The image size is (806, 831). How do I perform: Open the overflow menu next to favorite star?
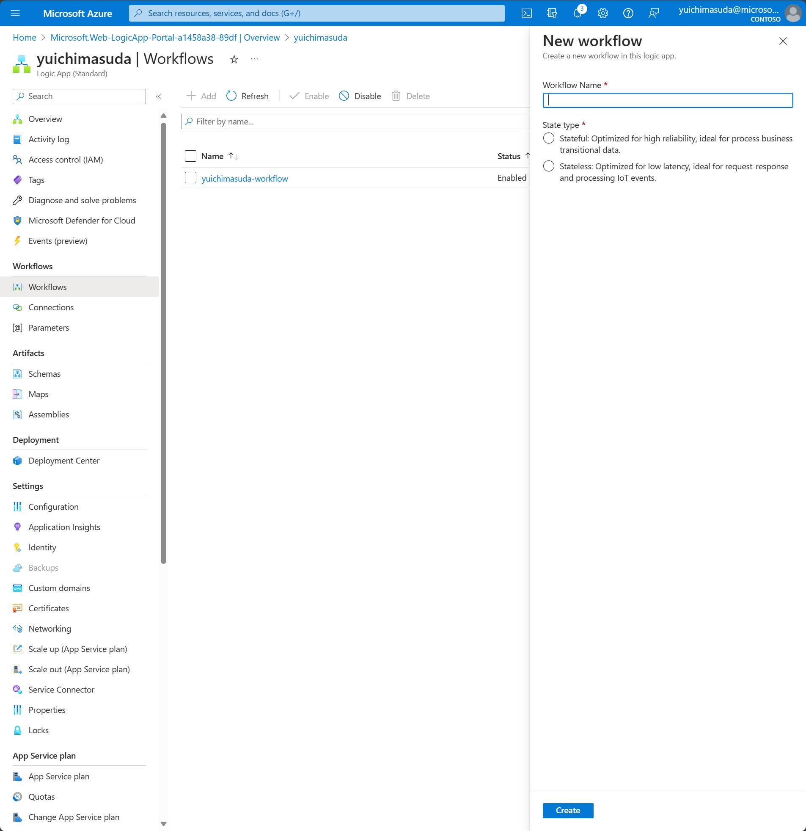[x=254, y=59]
